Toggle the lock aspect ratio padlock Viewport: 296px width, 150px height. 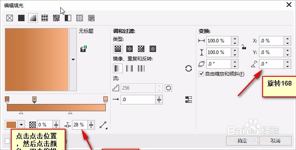pyautogui.click(x=244, y=46)
